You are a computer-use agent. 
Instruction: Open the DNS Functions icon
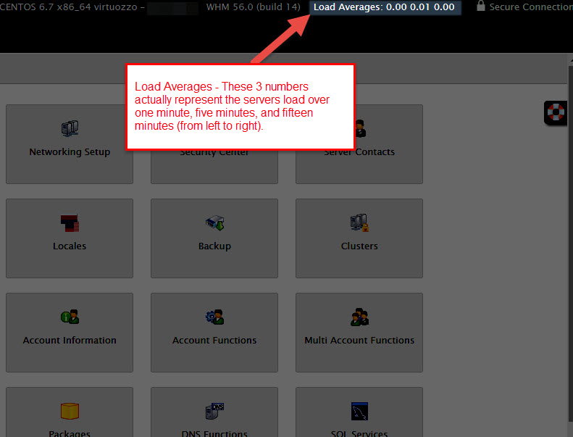214,411
